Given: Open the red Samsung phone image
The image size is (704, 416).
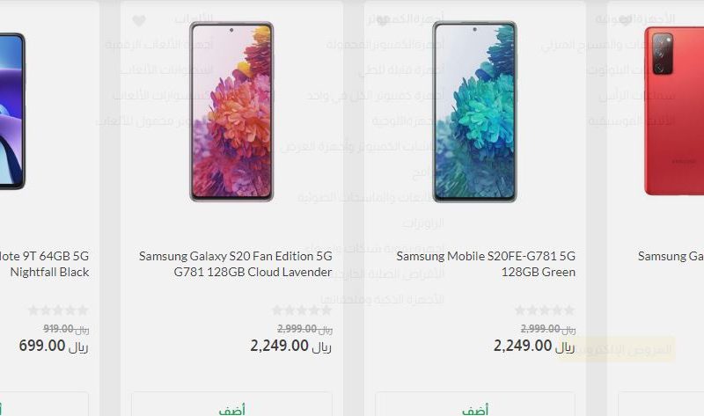Looking at the screenshot, I should pyautogui.click(x=674, y=111).
